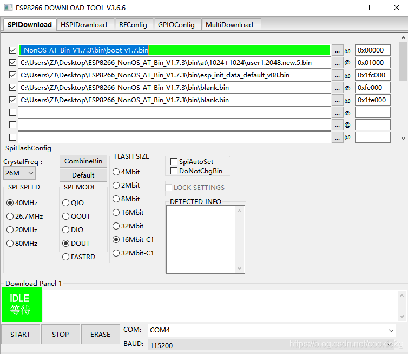Open the BAUD rate dropdown showing 115200

pos(272,345)
